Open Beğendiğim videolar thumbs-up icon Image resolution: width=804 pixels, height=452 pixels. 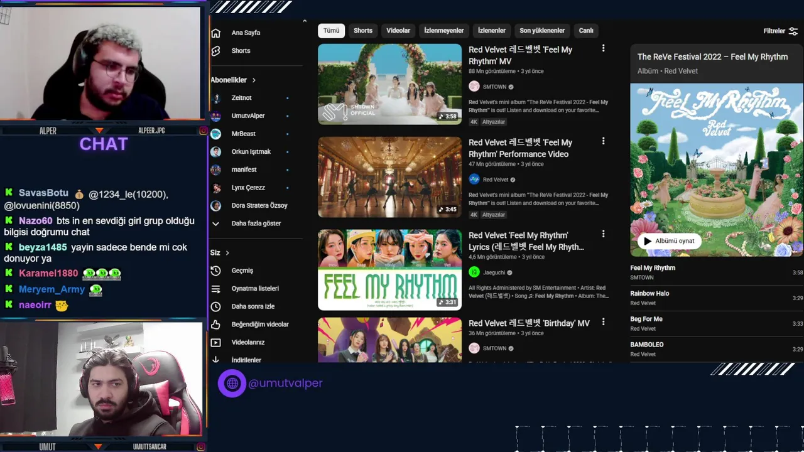pyautogui.click(x=215, y=325)
